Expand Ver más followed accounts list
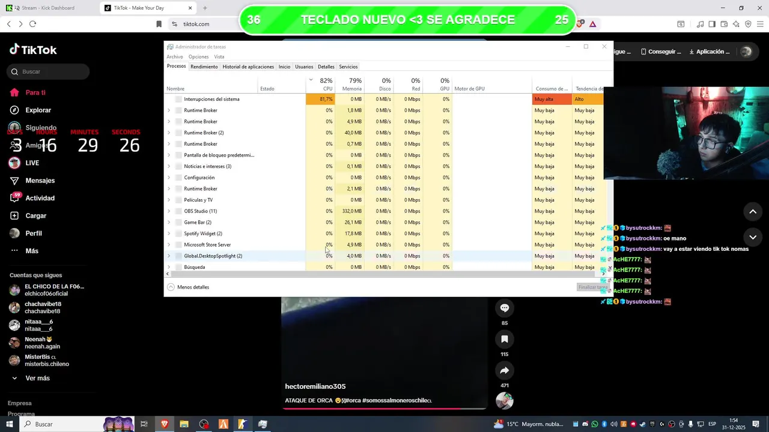The height and width of the screenshot is (432, 769). pyautogui.click(x=30, y=379)
